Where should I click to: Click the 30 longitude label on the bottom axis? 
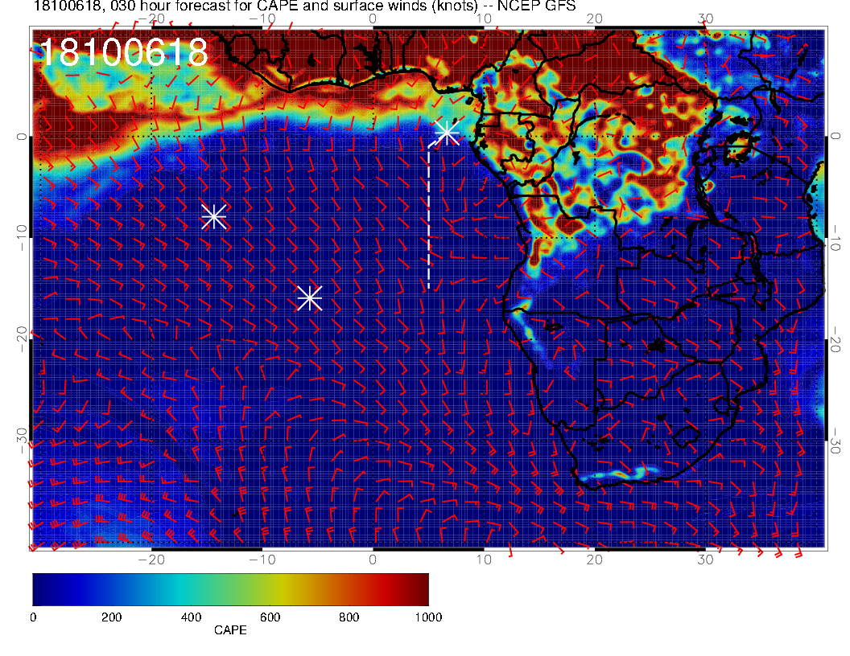point(705,560)
